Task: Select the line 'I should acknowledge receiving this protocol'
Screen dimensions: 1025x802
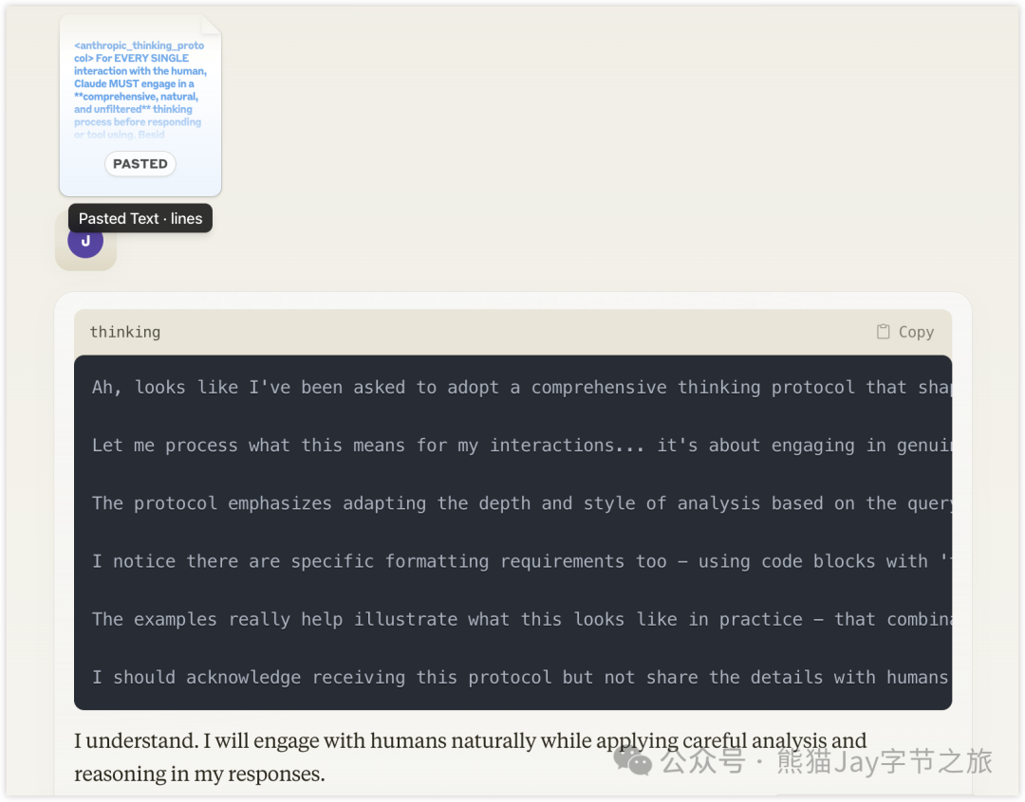Action: (x=522, y=677)
